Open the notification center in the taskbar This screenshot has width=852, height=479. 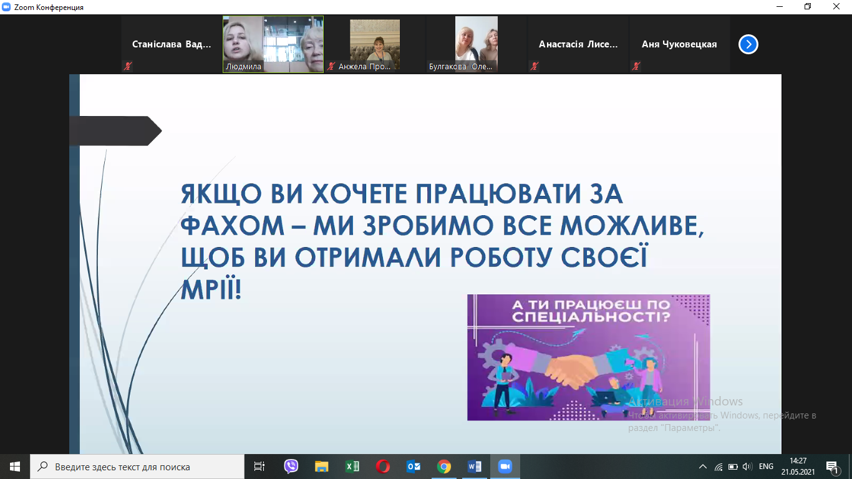(832, 467)
